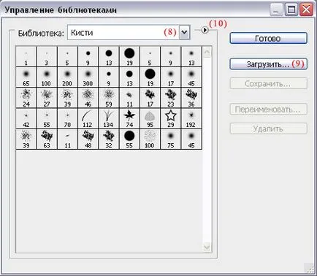Choose the gray leaf brush 95
This screenshot has height=276, width=317.
click(x=150, y=118)
